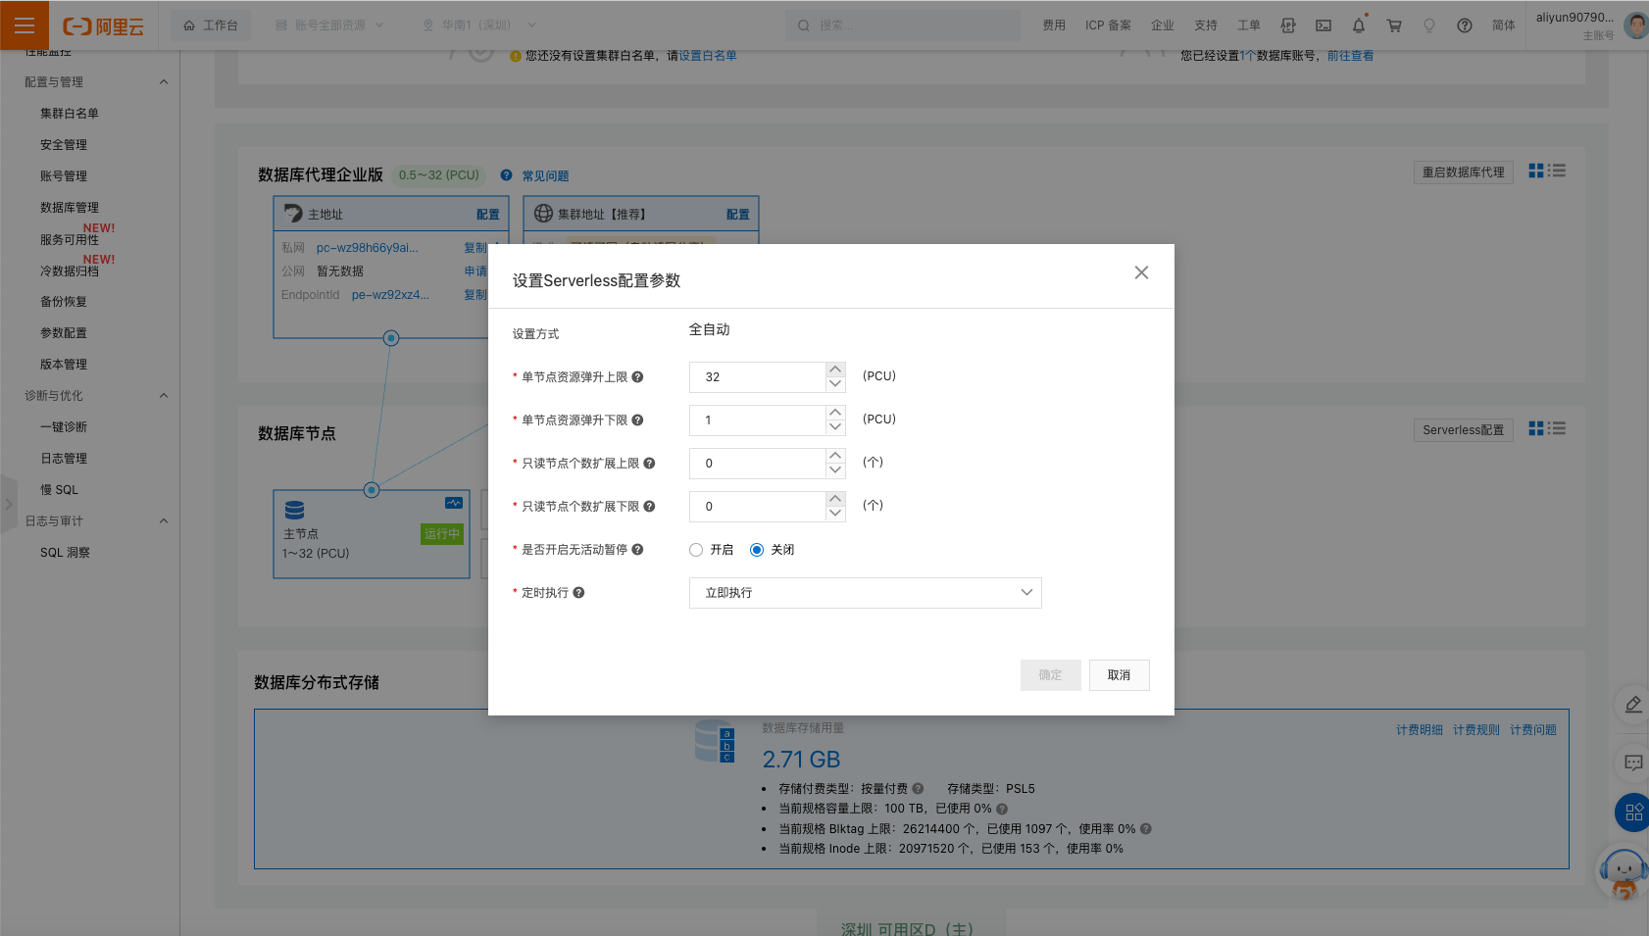Select 慢 SQL in the sidebar menu

point(59,489)
